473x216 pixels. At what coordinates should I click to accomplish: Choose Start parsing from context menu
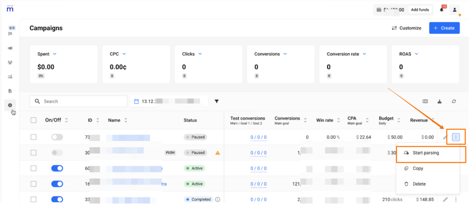click(x=427, y=153)
